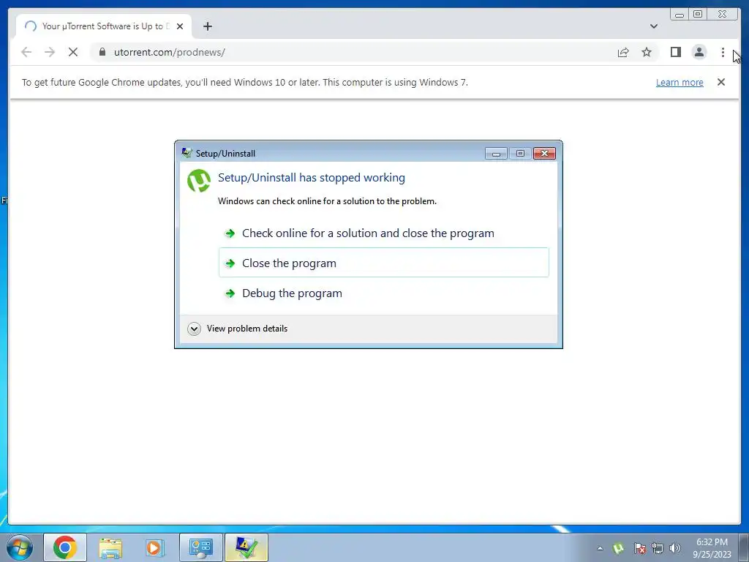Open Windows Explorer from taskbar

point(110,547)
